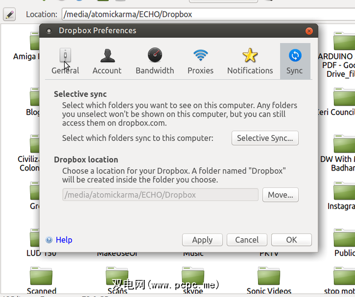This screenshot has width=355, height=297.
Task: Open the stop motion folder icon
Action: click(x=344, y=276)
